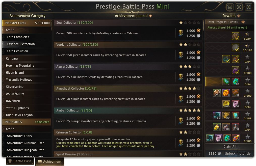Click the checked spiral coin reward at 10/94
The height and width of the screenshot is (166, 256).
click(x=236, y=36)
